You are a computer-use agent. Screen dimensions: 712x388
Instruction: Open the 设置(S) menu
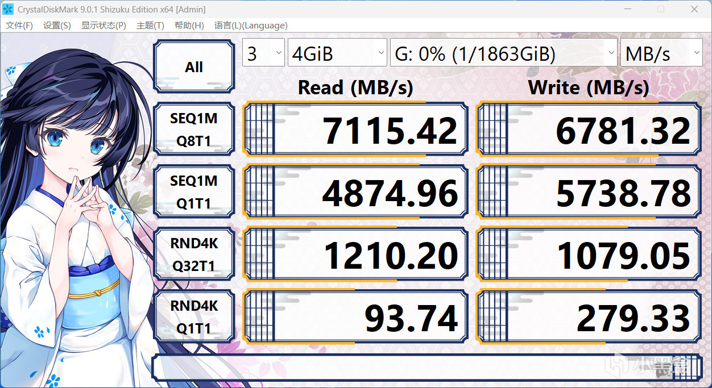pos(57,26)
